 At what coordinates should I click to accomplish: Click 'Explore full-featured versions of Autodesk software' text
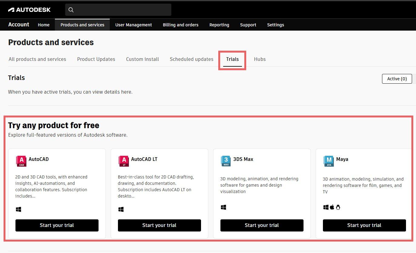pos(68,135)
